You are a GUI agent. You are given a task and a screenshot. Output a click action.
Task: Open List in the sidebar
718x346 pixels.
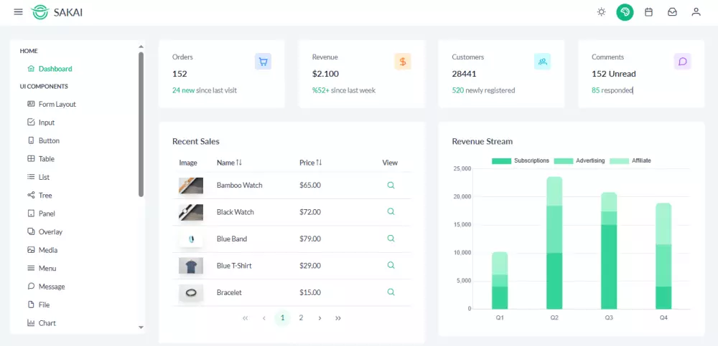tap(39, 178)
